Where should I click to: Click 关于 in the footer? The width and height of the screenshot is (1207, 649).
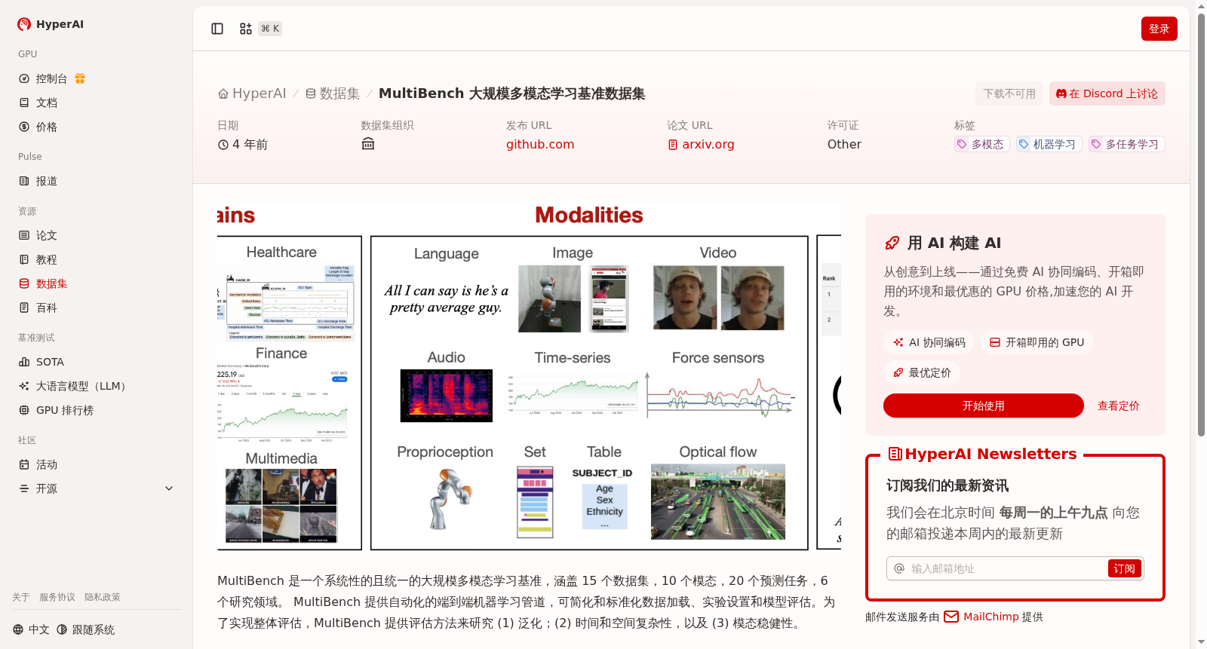point(21,597)
